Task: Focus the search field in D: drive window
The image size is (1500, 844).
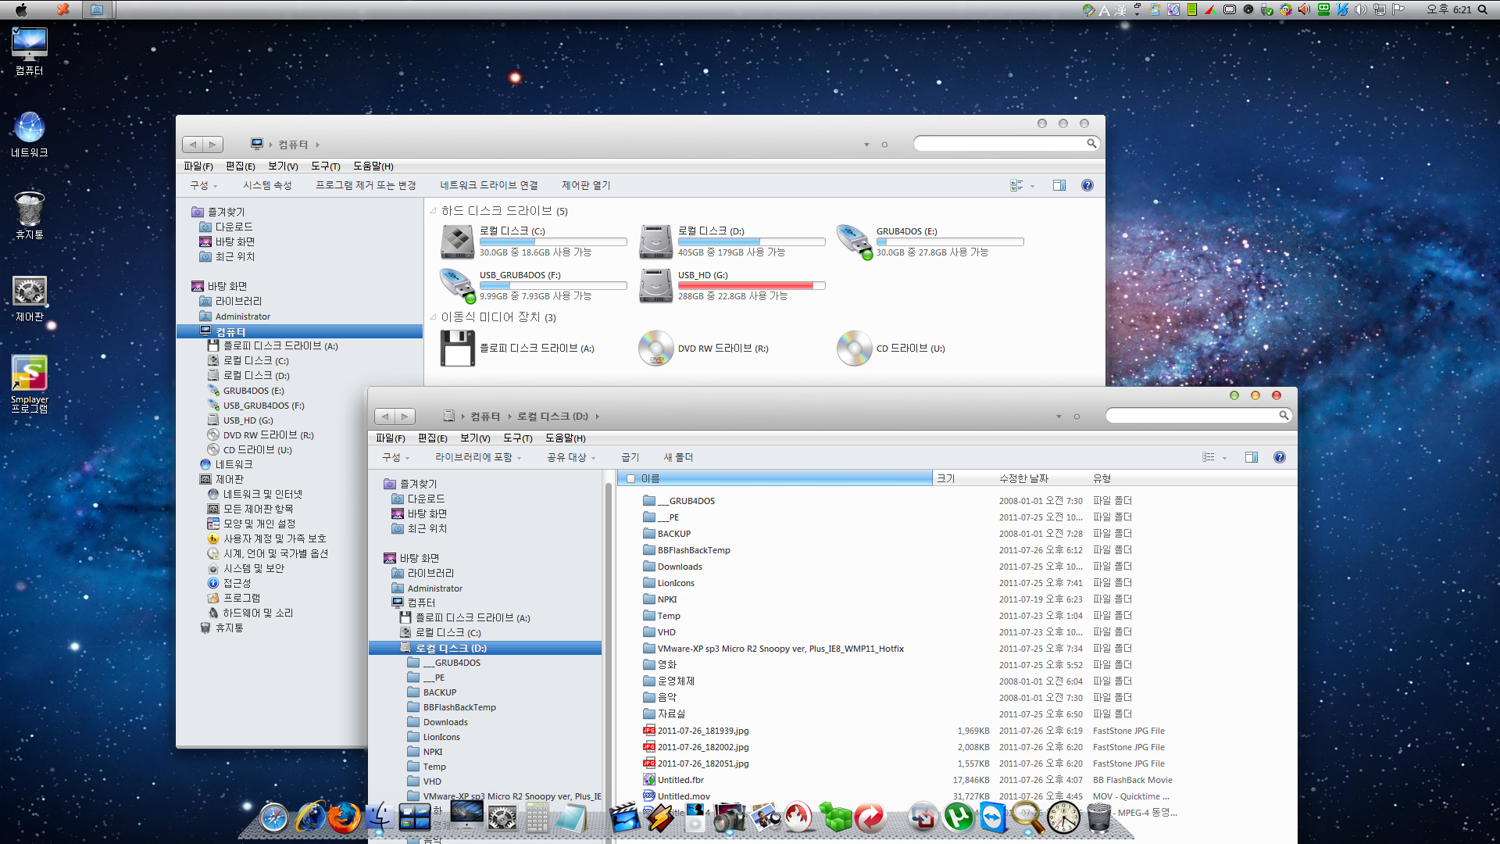Action: click(x=1198, y=415)
